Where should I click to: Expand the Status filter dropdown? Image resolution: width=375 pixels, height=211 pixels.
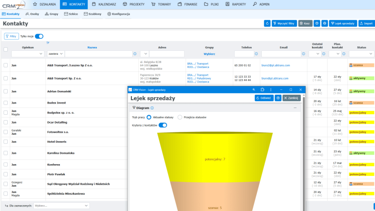coord(361,54)
